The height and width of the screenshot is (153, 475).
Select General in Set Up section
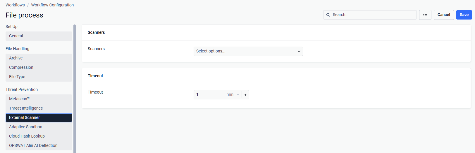point(39,36)
